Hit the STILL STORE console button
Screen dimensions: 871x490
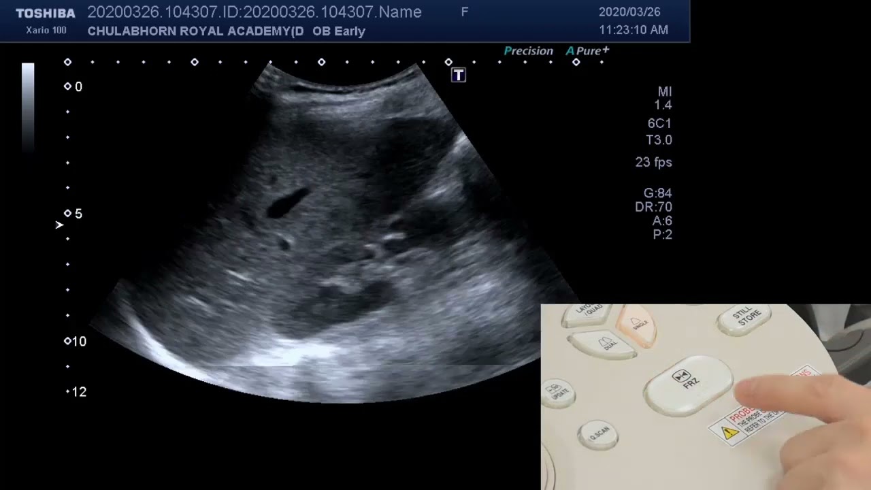(744, 317)
